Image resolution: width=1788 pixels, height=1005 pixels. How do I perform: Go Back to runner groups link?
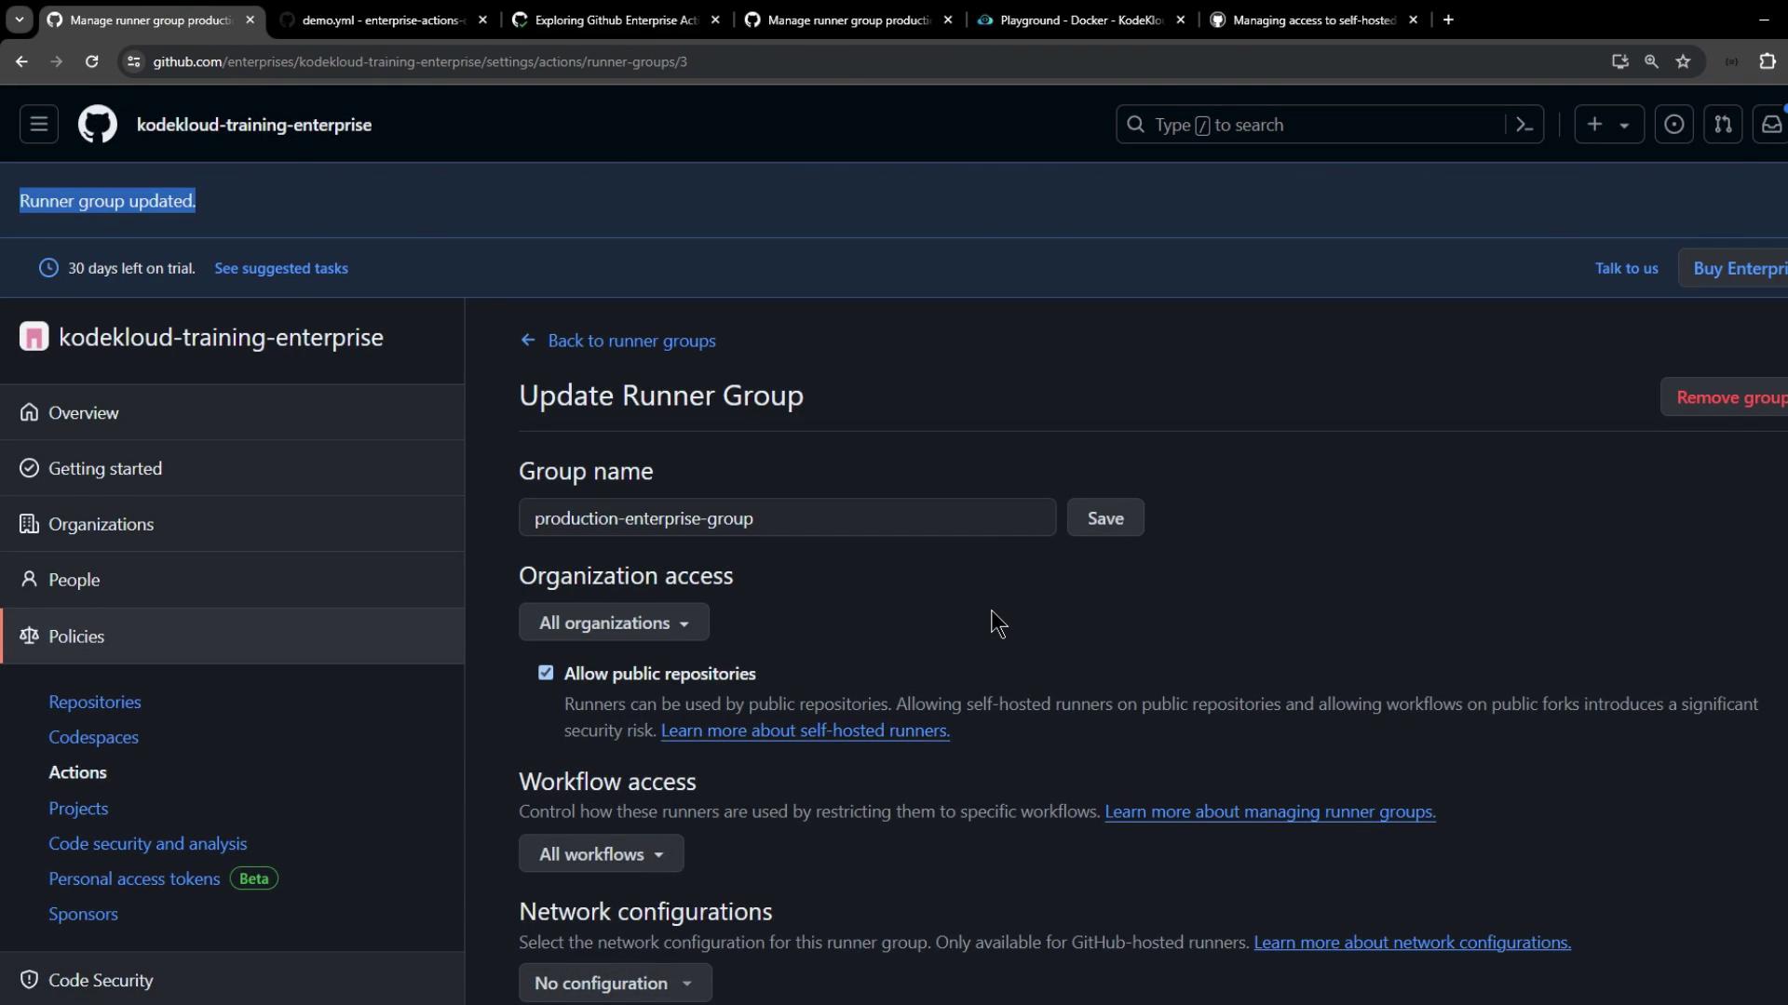[630, 341]
